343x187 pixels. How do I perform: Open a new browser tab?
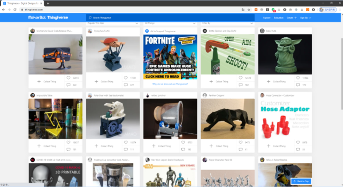pos(48,3)
